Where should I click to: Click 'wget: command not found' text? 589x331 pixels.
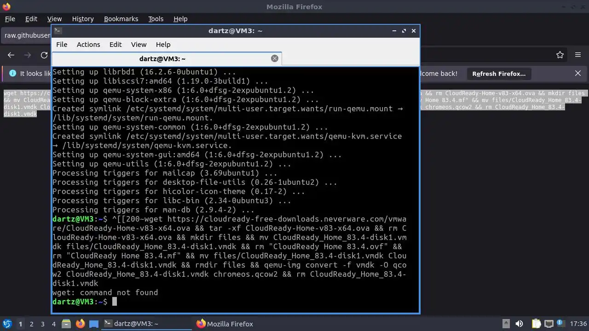[105, 292]
